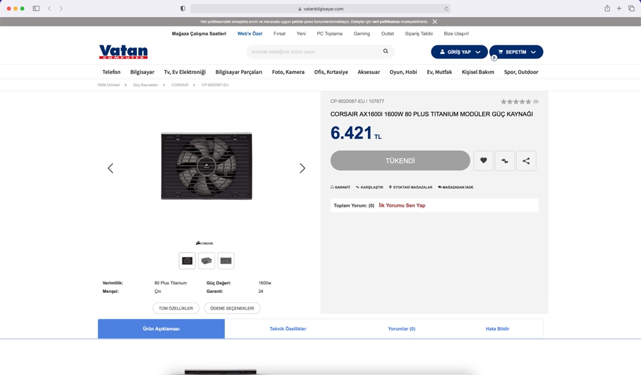Click Safari sidebar toggle icon

point(36,9)
